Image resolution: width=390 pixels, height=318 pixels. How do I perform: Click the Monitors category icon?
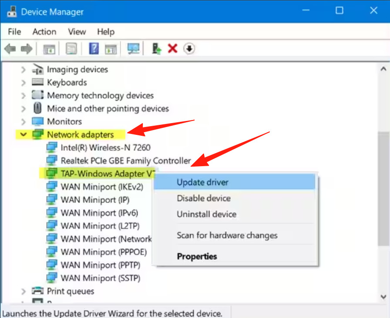(x=37, y=121)
